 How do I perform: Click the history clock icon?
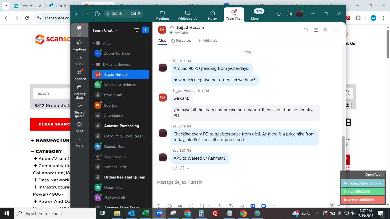coord(97,14)
